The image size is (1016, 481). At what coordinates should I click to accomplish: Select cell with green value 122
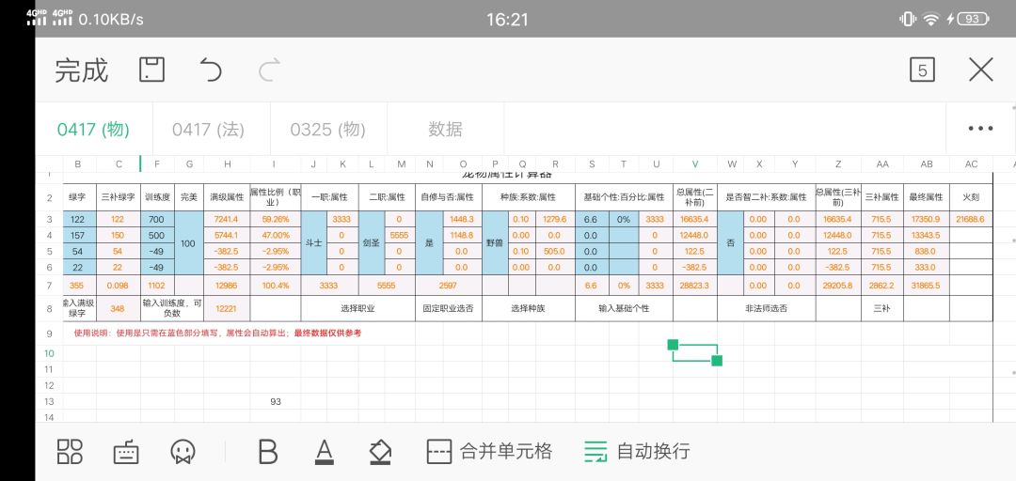[x=78, y=220]
